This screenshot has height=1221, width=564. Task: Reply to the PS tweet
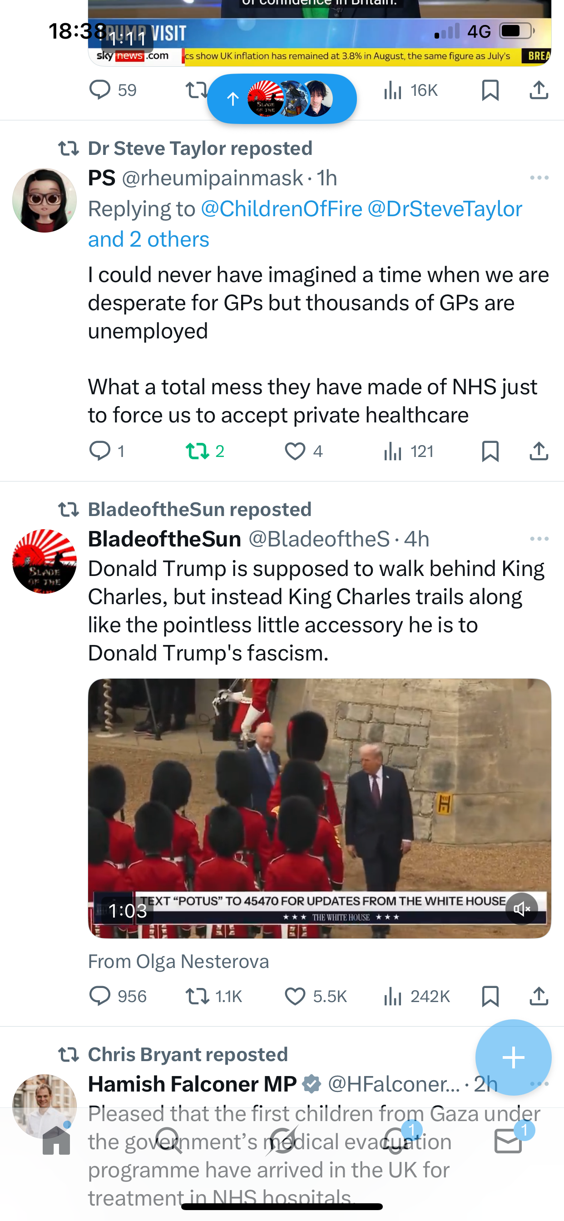pos(100,451)
